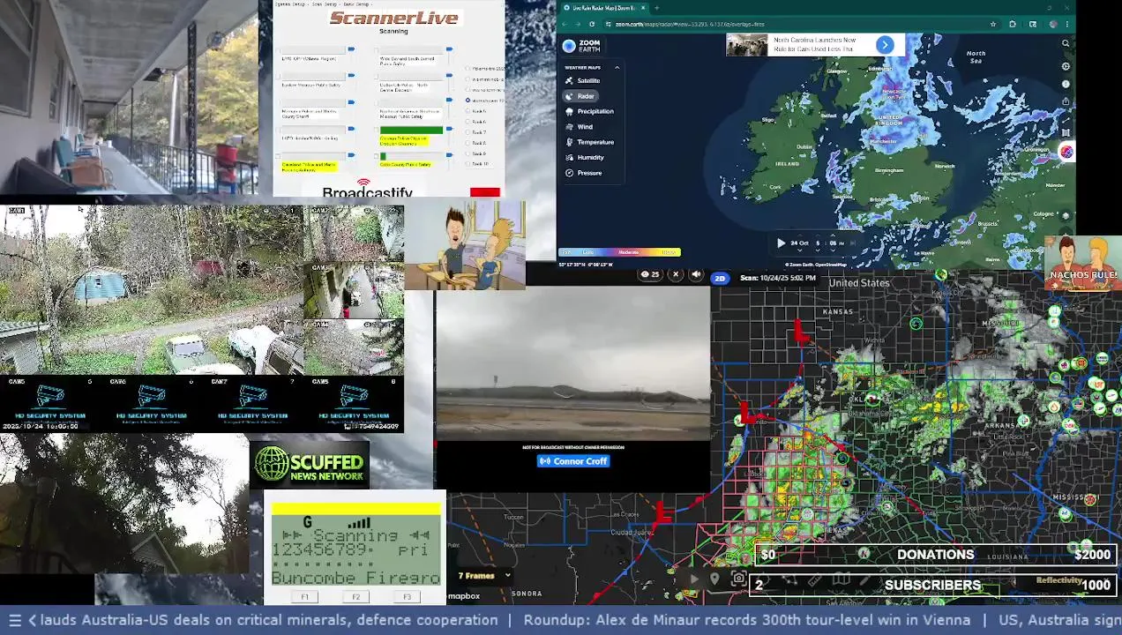Open the Chrome three-dot menu
Viewport: 1122px width, 635px height.
[x=1067, y=24]
